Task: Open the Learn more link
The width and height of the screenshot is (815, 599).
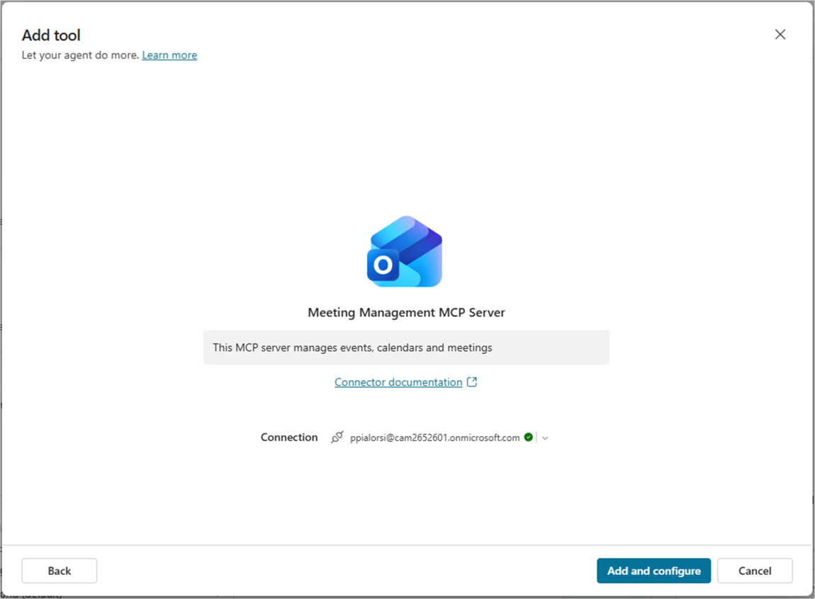Action: pyautogui.click(x=169, y=55)
